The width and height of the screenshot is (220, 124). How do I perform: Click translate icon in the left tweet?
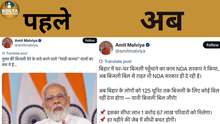(x=3, y=53)
